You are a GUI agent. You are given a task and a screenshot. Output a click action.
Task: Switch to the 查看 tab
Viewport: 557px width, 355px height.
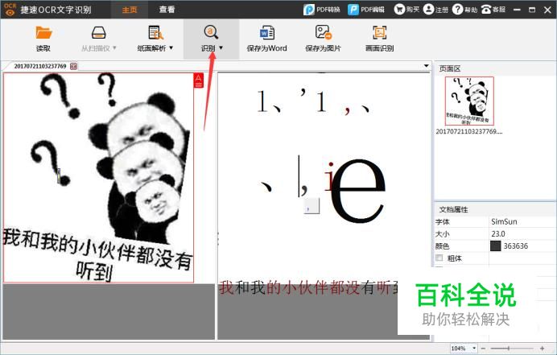pyautogui.click(x=167, y=10)
